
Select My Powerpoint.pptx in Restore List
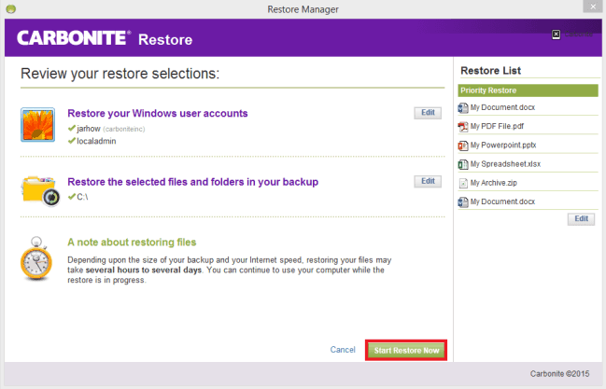click(x=528, y=146)
